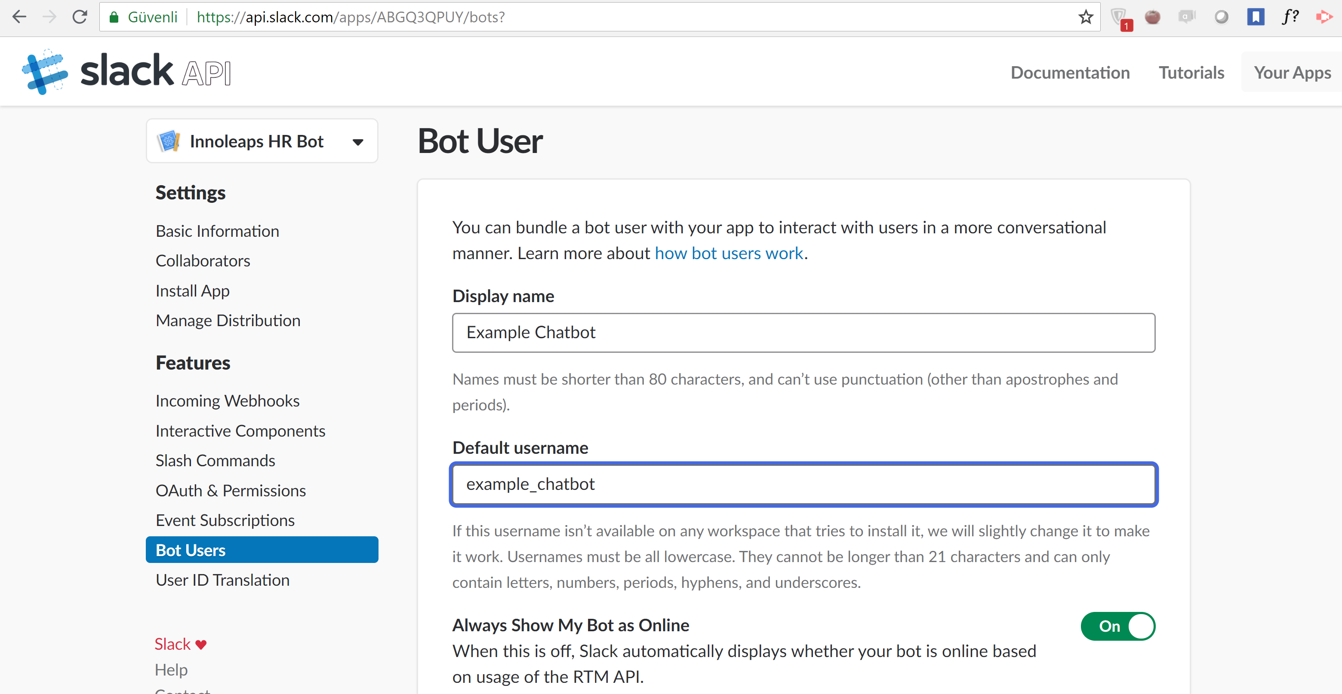1342x694 pixels.
Task: Open the Your Apps menu
Action: pyautogui.click(x=1292, y=72)
